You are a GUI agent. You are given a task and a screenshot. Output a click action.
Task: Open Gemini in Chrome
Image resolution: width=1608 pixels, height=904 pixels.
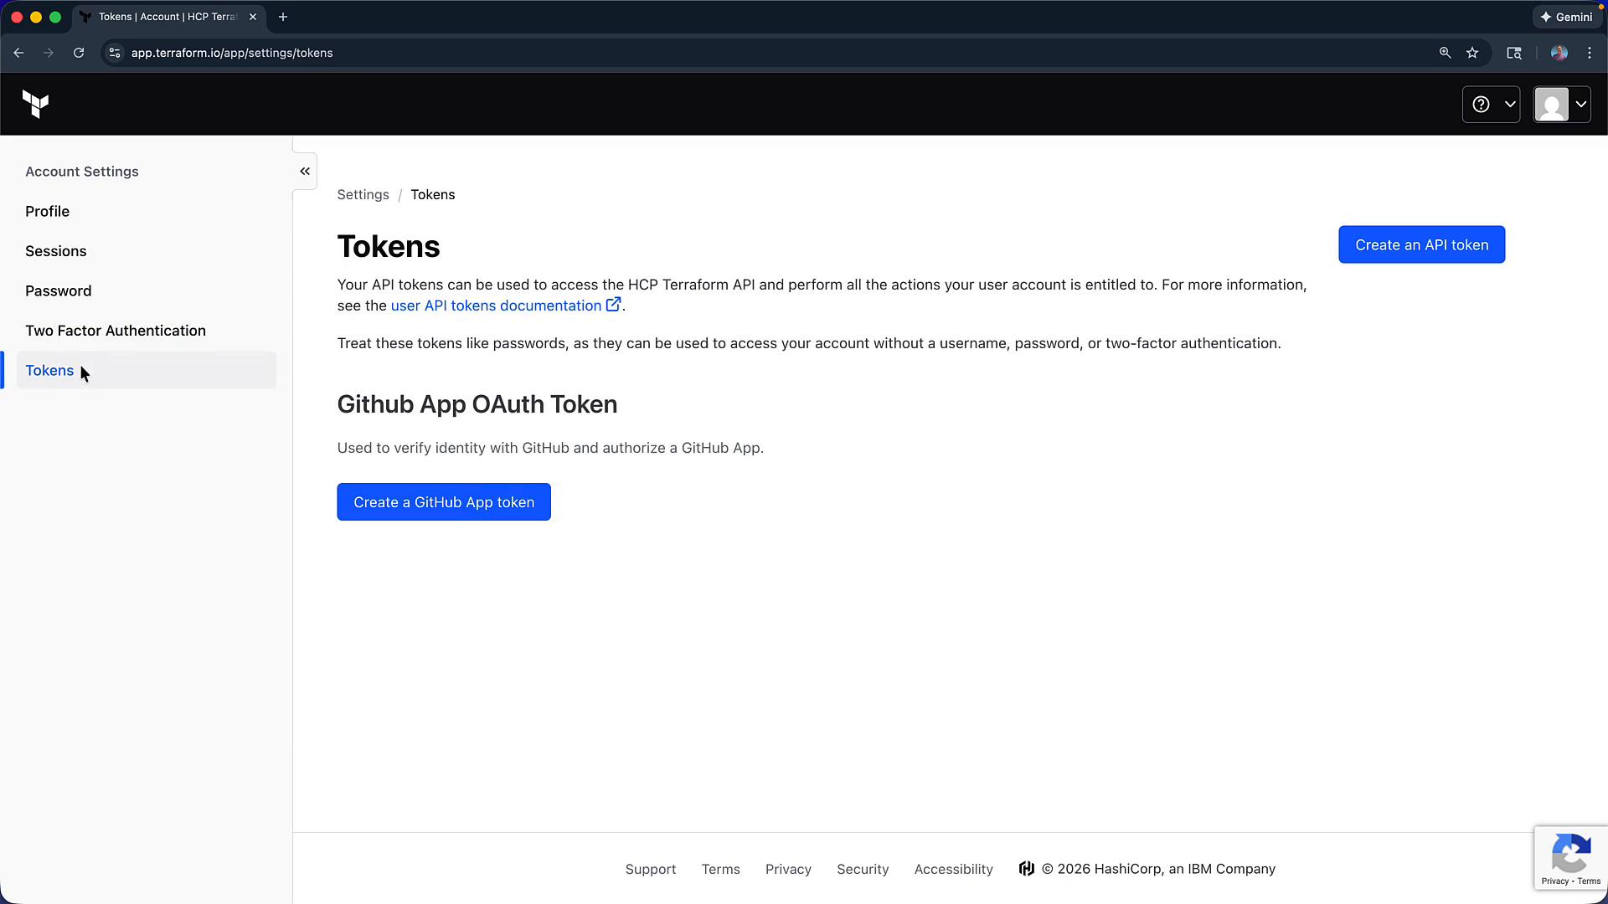pos(1566,17)
